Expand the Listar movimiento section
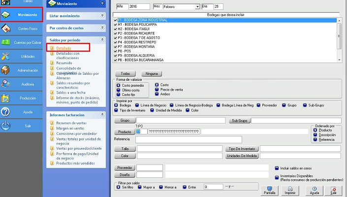Screen dimensions: 347x197 point(102,16)
